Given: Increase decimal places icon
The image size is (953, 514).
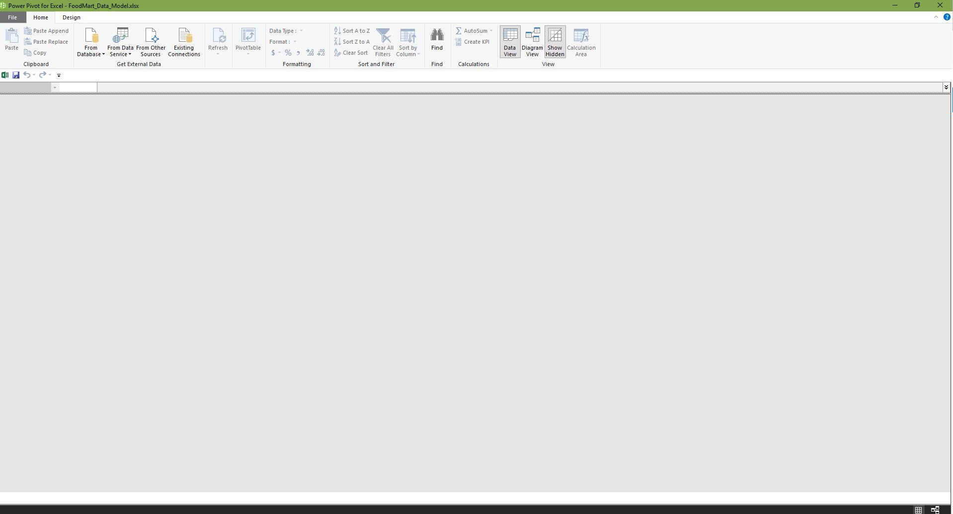Looking at the screenshot, I should click(310, 53).
